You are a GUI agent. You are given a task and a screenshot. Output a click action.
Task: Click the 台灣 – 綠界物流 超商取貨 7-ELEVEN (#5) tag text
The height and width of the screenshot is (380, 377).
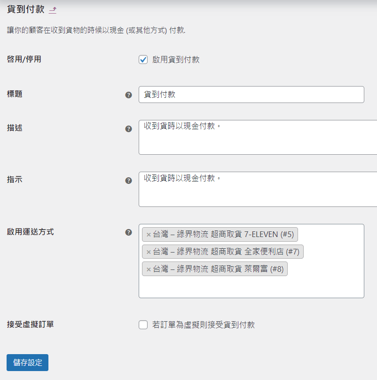pos(223,234)
